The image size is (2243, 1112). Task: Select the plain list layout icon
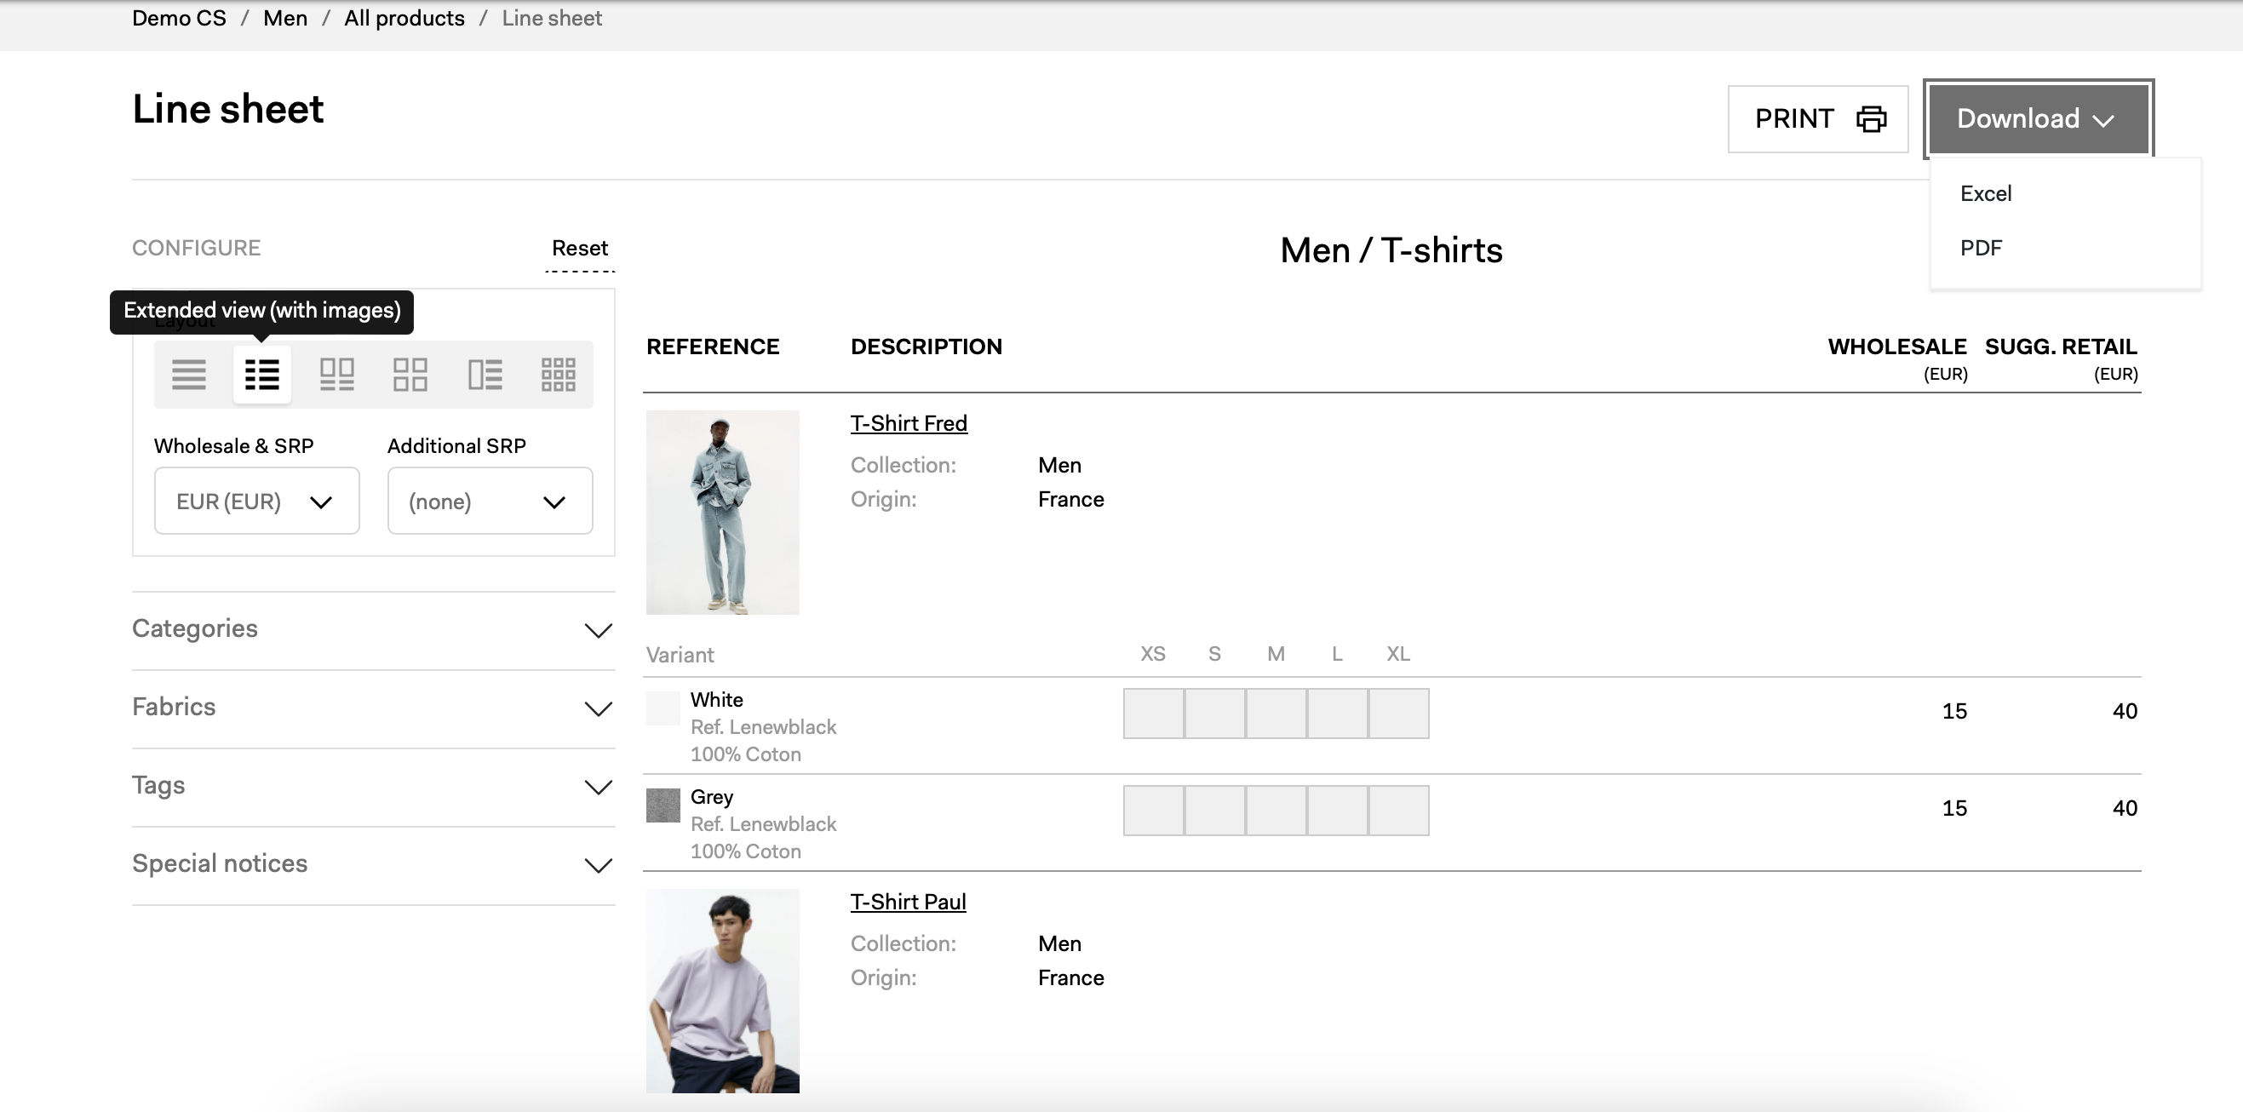(x=188, y=375)
